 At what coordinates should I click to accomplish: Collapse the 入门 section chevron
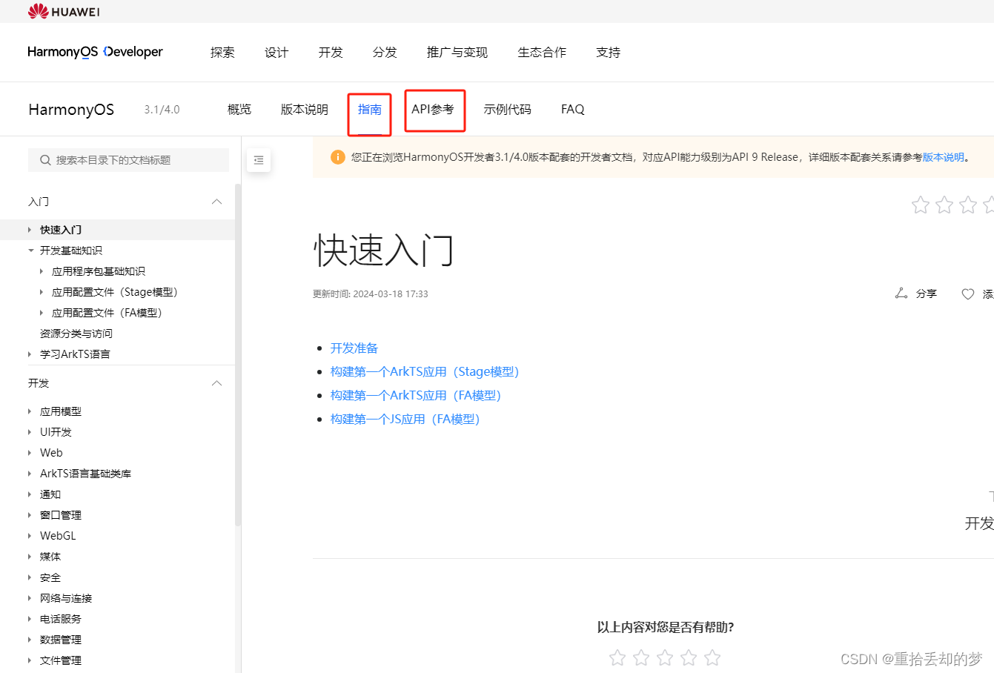[x=217, y=202]
